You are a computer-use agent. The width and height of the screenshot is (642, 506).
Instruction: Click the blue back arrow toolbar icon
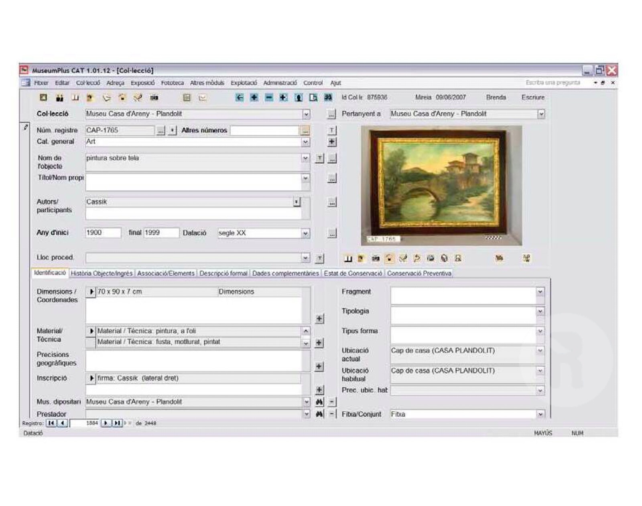[x=240, y=97]
